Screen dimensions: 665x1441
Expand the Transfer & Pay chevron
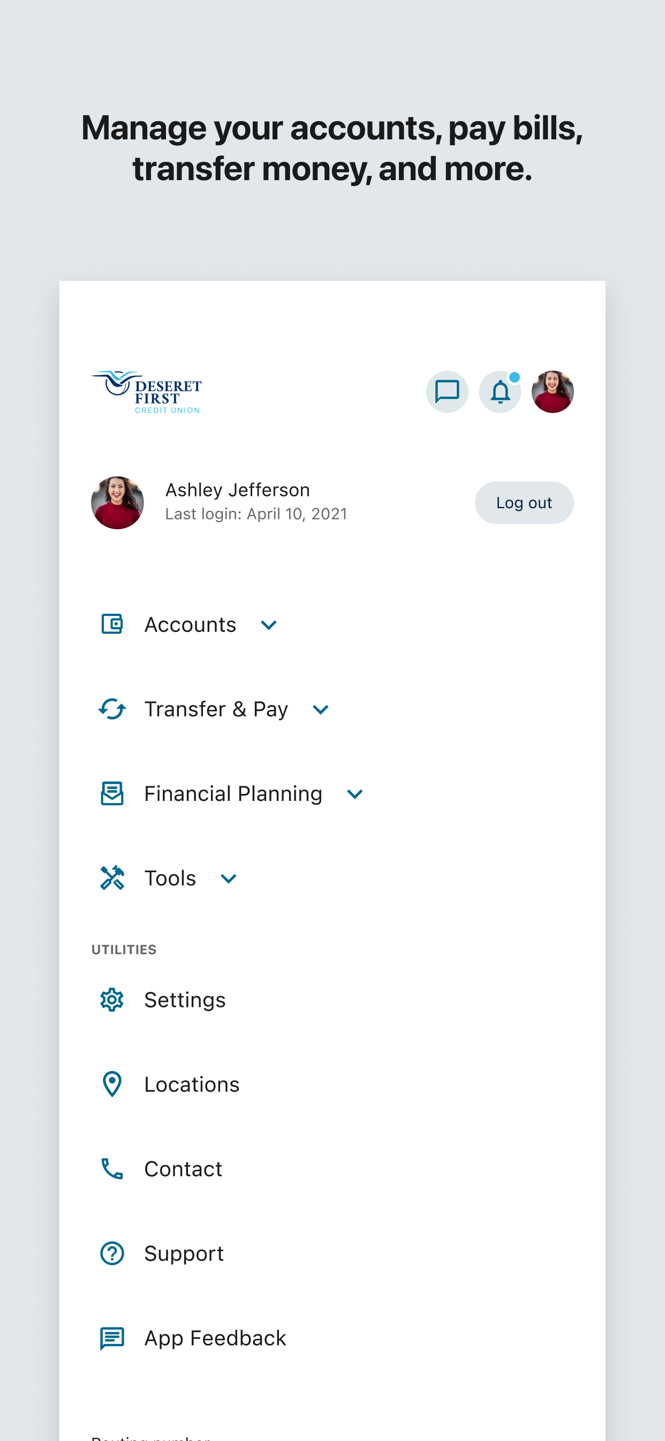pyautogui.click(x=320, y=709)
